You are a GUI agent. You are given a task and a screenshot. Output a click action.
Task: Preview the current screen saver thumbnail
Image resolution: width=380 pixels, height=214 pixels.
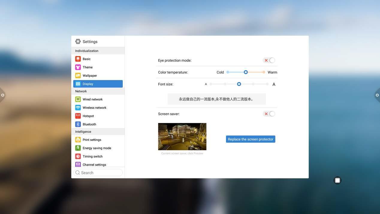182,137
